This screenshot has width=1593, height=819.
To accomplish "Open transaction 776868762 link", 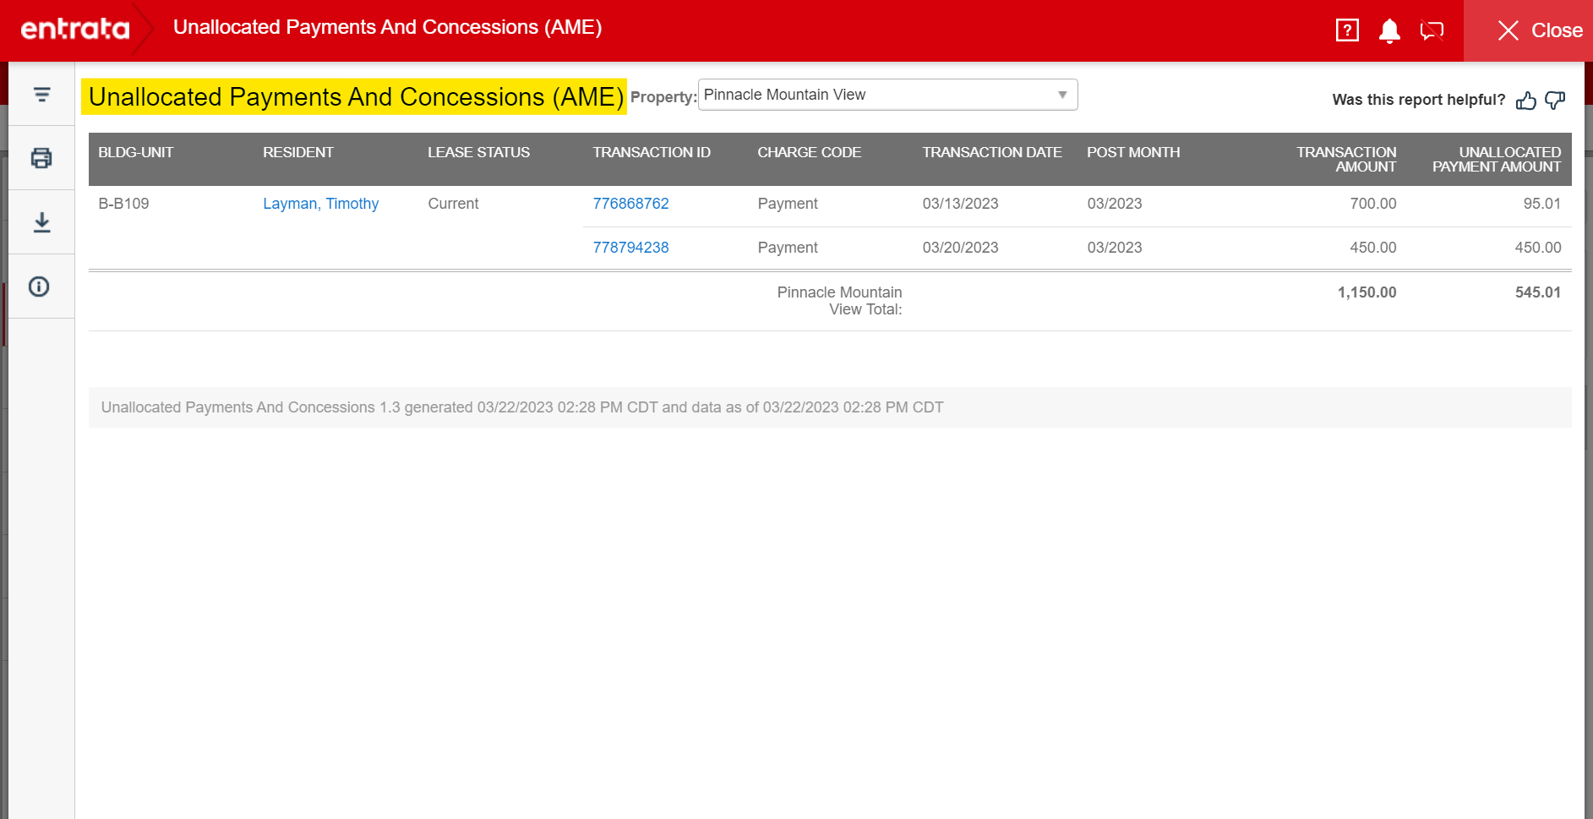I will pos(630,204).
